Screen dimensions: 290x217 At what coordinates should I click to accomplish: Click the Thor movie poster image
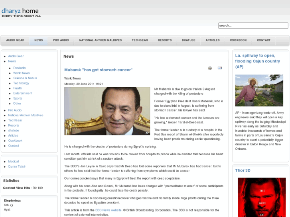[262, 197]
